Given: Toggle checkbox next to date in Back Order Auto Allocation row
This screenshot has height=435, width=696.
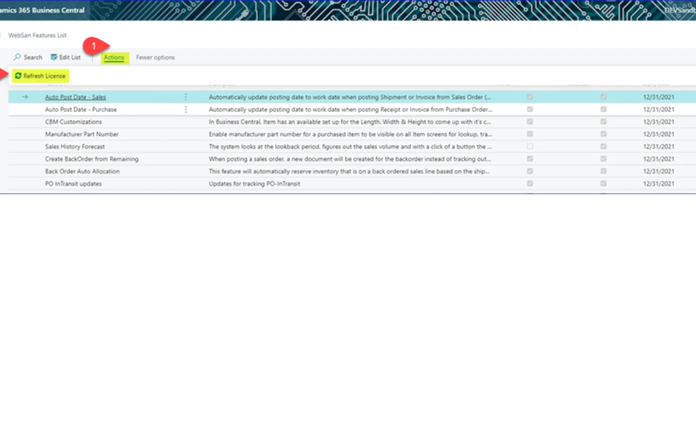Looking at the screenshot, I should (603, 171).
